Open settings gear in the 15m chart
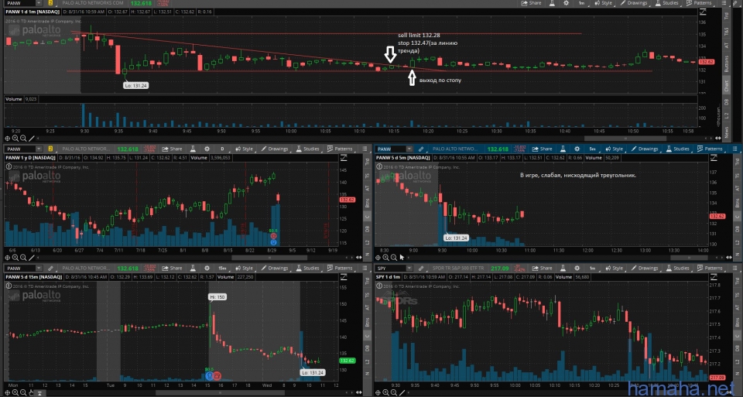743x397 pixels. tap(207, 268)
